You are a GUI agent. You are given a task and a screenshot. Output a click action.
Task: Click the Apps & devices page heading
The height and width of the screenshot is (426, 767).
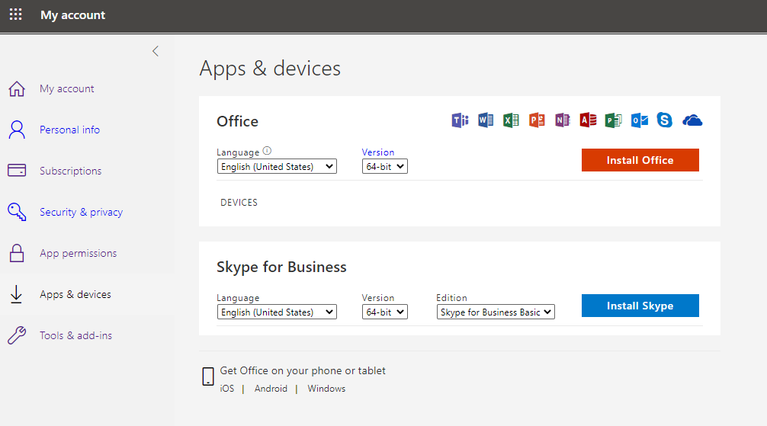270,68
